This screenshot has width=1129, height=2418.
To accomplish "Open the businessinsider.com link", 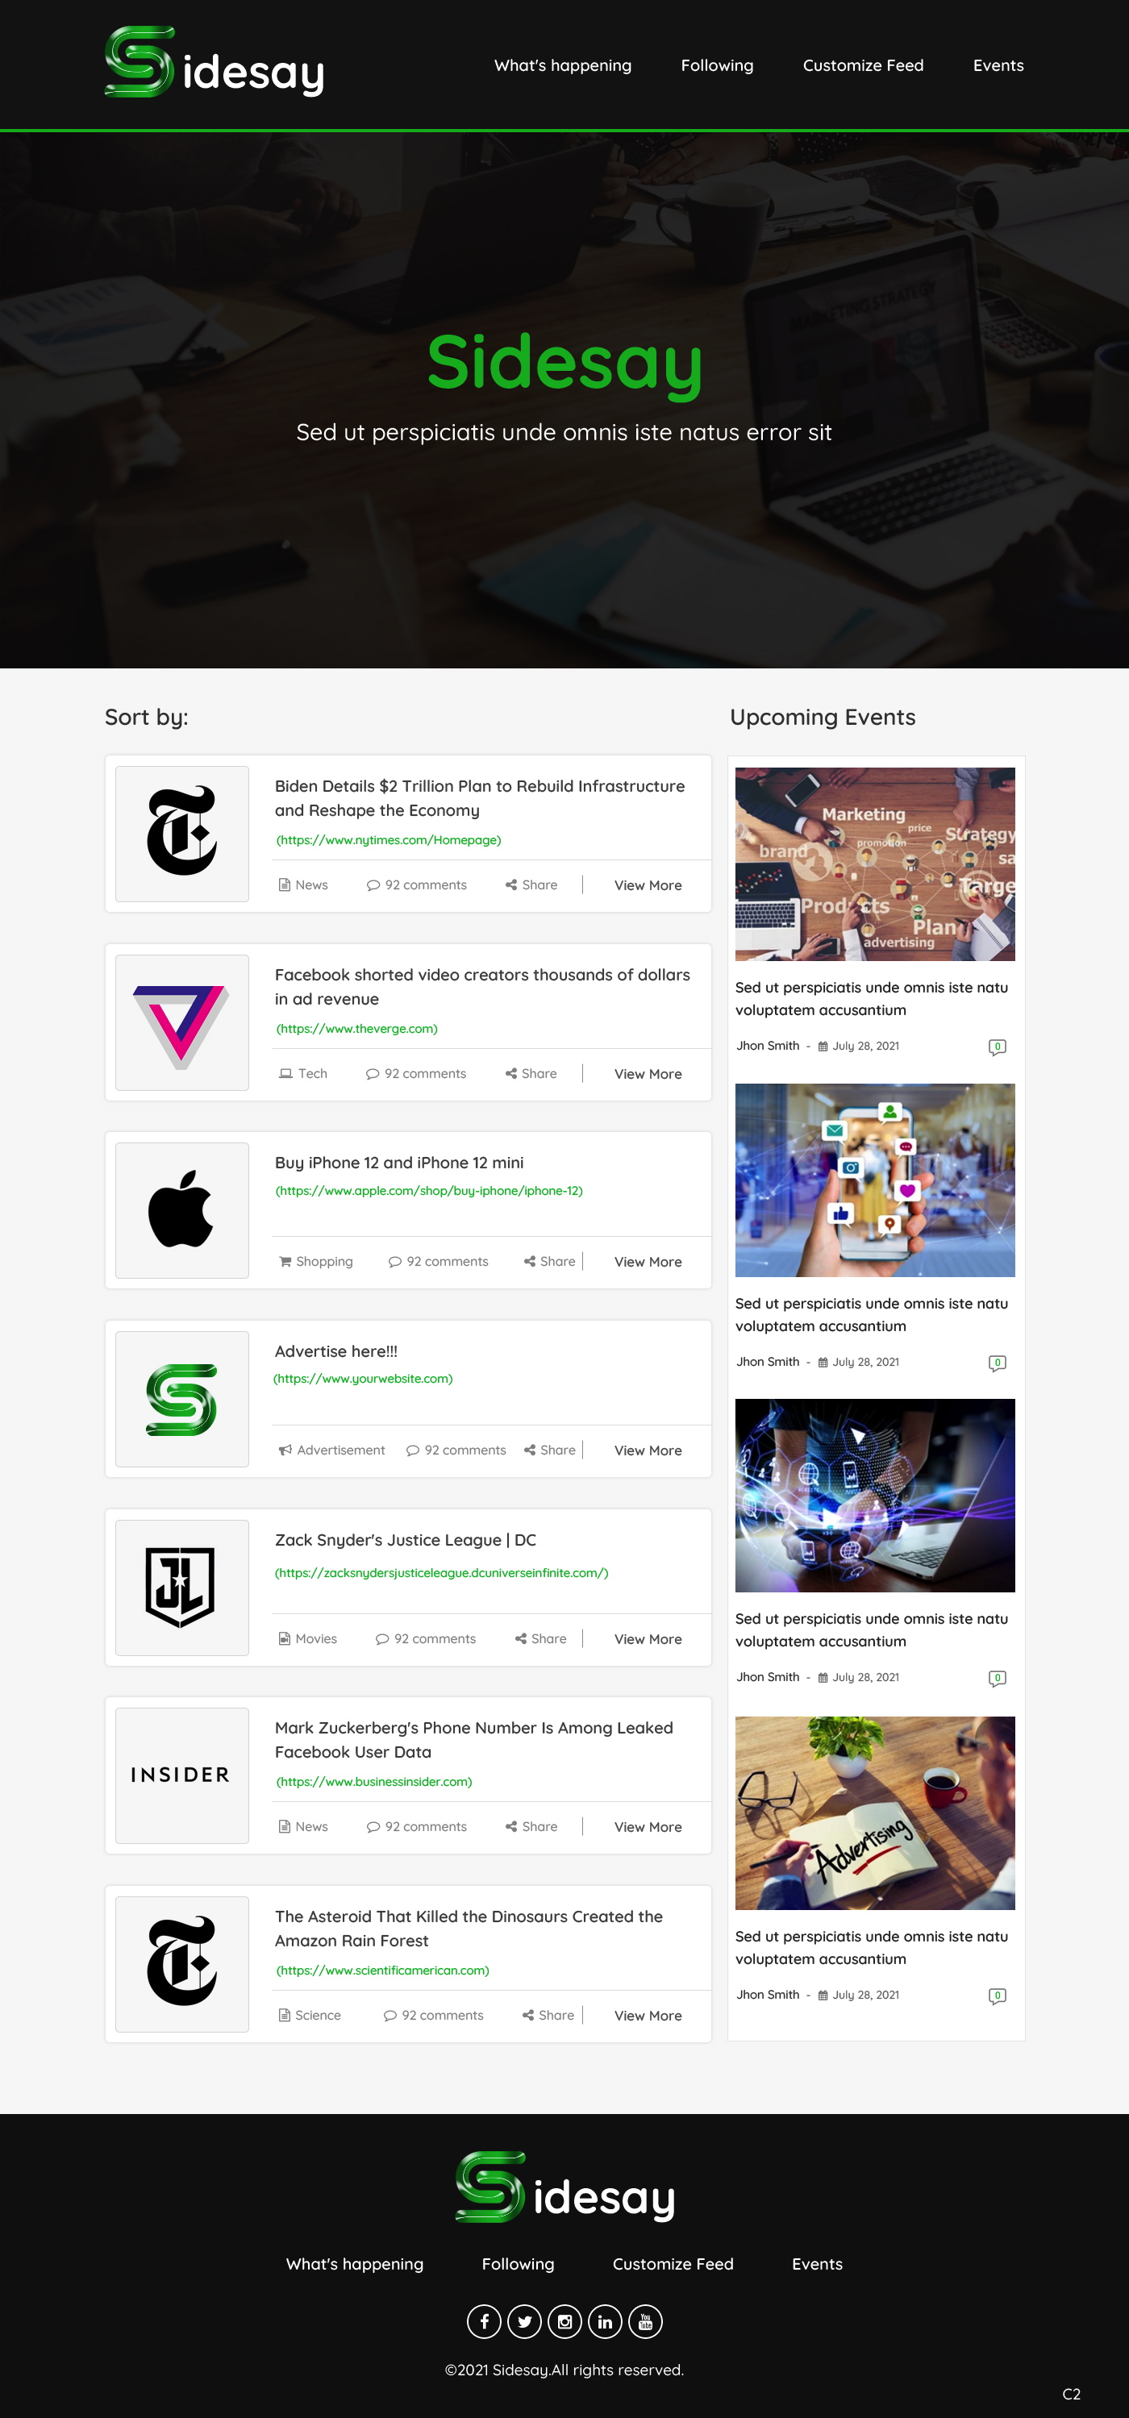I will (x=373, y=1782).
